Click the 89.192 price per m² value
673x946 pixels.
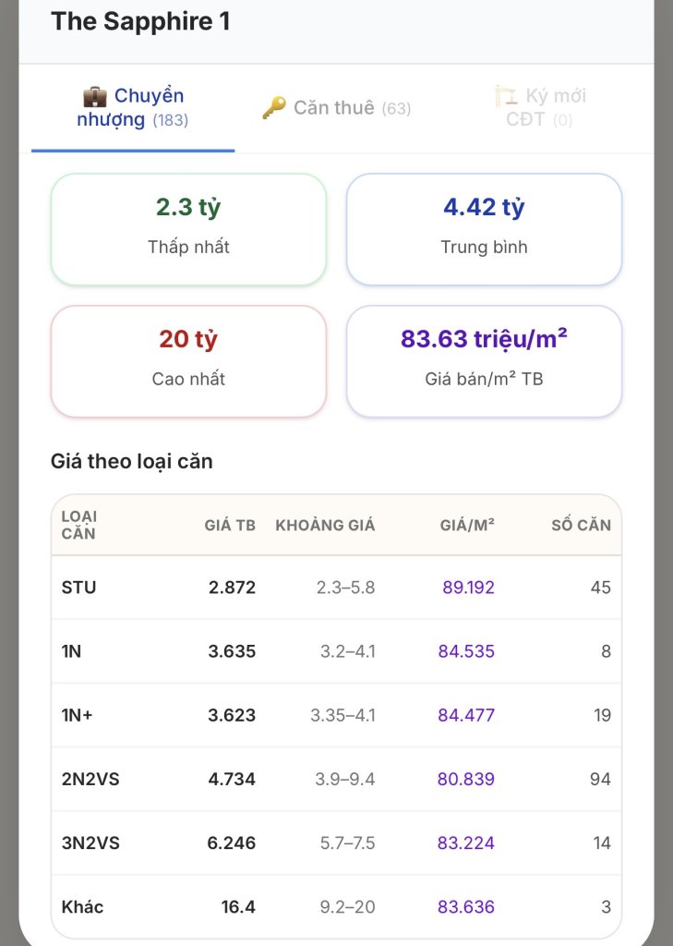468,587
